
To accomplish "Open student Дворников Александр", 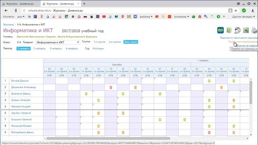I will click(23, 87).
